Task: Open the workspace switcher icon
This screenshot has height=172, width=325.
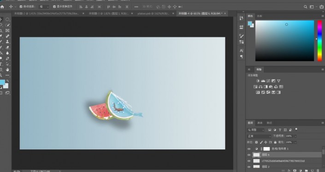Action: pos(312,7)
